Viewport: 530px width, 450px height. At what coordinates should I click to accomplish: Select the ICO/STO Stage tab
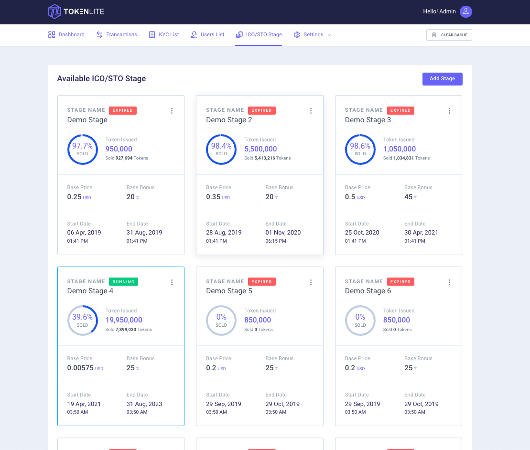point(259,35)
